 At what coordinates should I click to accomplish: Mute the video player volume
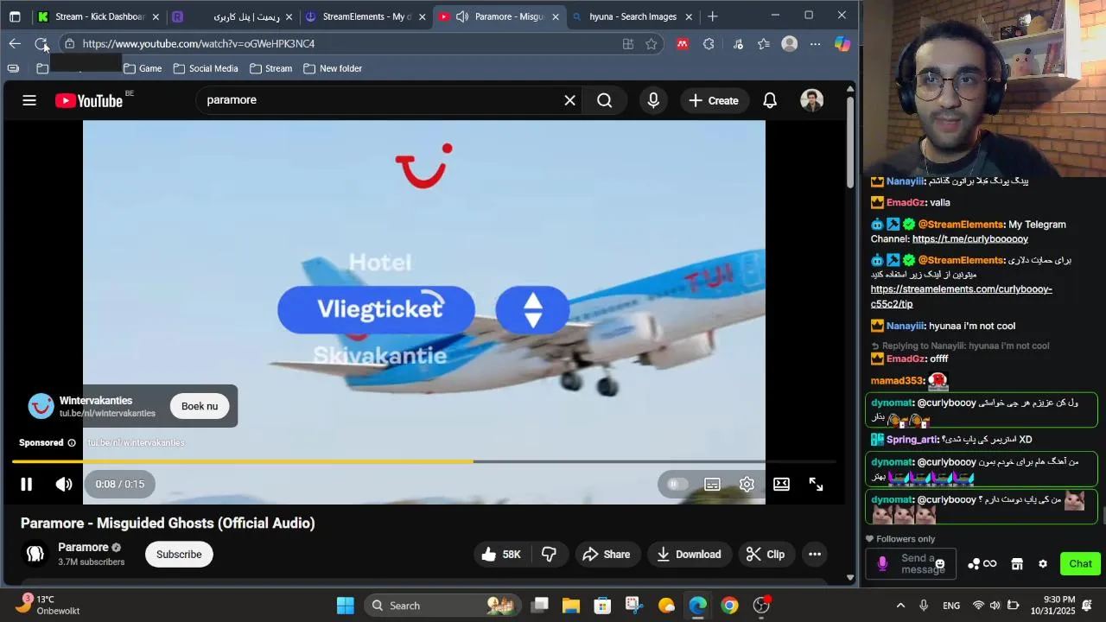(64, 485)
